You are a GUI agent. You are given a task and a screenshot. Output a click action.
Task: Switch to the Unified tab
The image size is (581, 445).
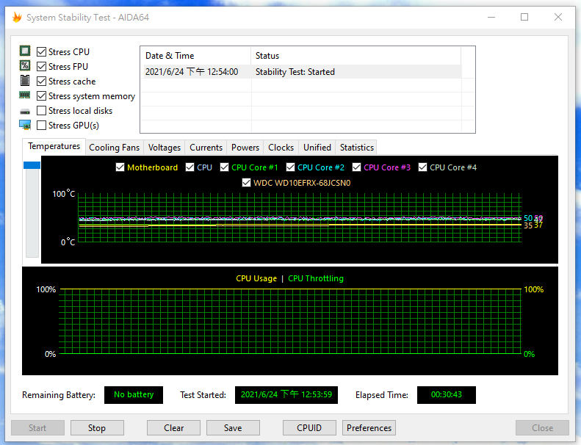point(317,148)
